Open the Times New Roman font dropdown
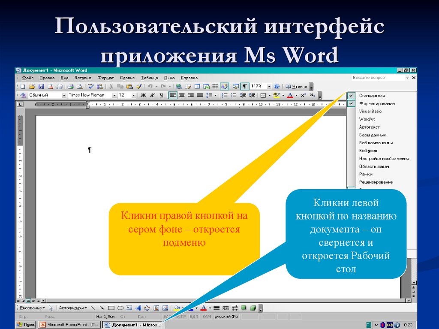439x329 pixels. (114, 95)
